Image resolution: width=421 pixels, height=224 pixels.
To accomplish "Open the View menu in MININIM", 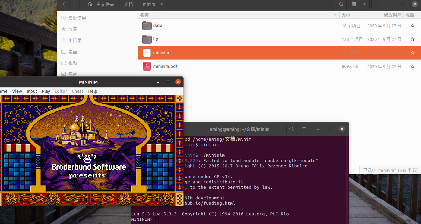I will pos(17,91).
